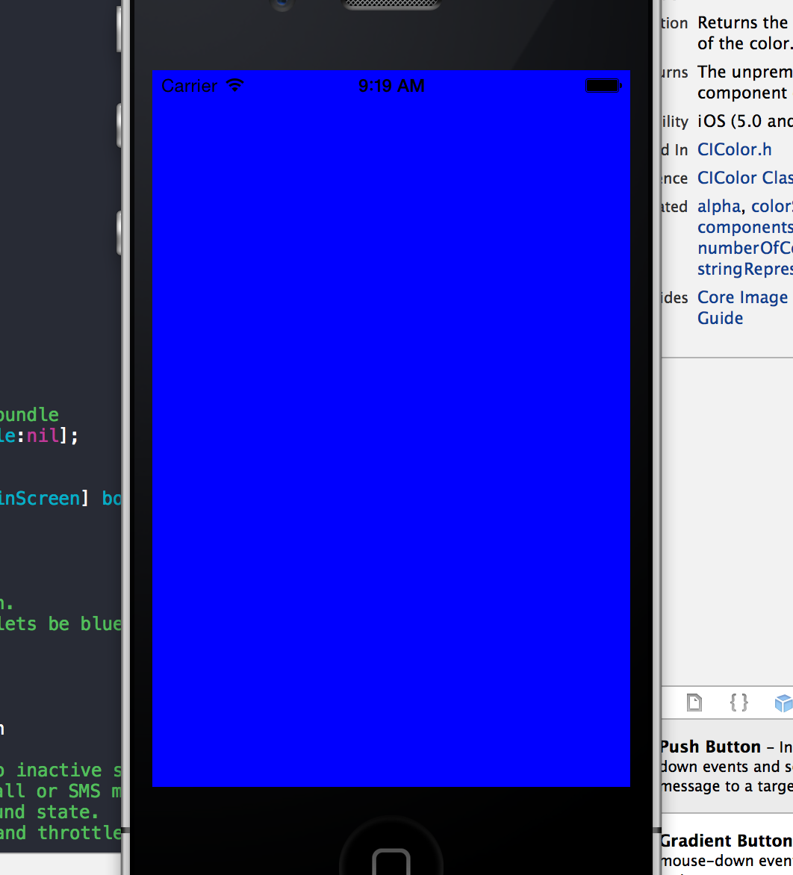
Task: Select the Push Button library item
Action: [x=710, y=747]
